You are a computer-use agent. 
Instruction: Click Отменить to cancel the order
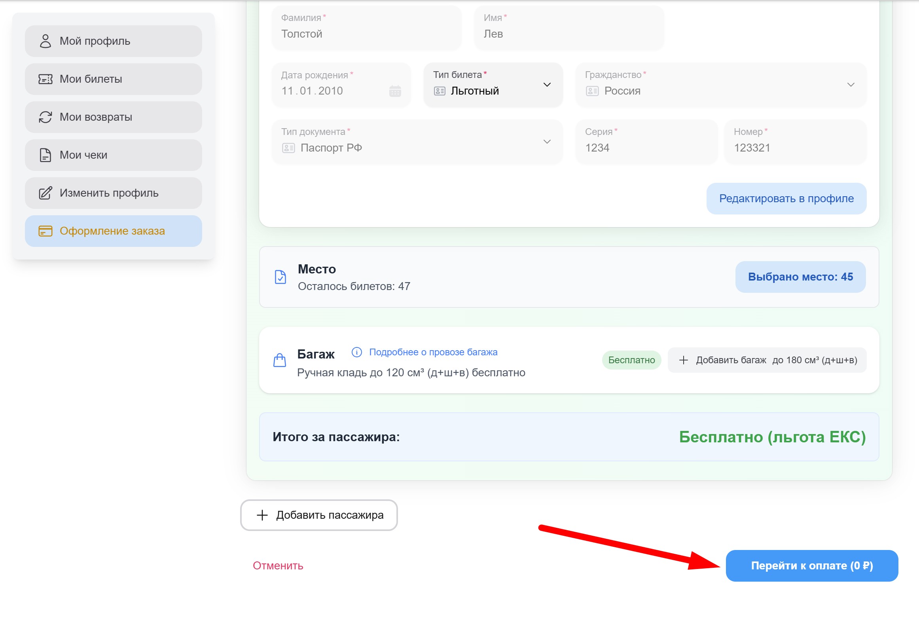pyautogui.click(x=278, y=566)
